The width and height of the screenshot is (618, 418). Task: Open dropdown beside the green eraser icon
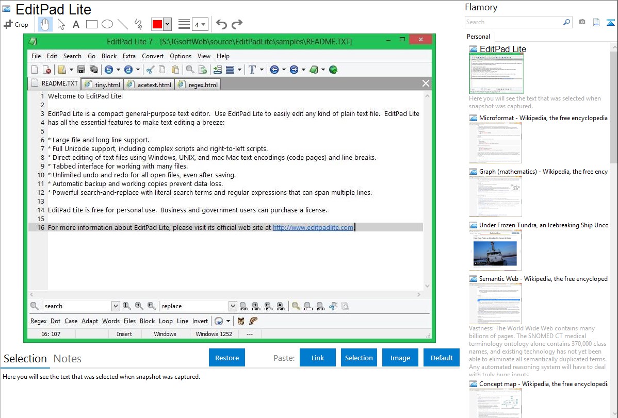(x=323, y=70)
